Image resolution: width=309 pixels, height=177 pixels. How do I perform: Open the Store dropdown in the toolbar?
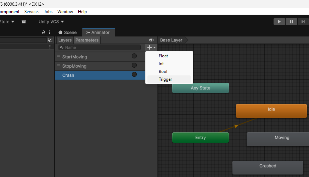coord(7,22)
